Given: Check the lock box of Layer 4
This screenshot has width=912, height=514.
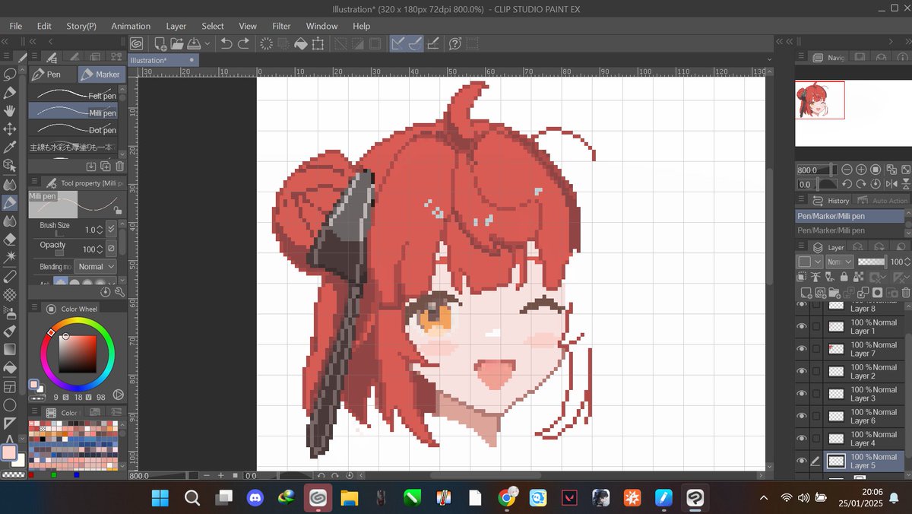Looking at the screenshot, I should [x=816, y=439].
